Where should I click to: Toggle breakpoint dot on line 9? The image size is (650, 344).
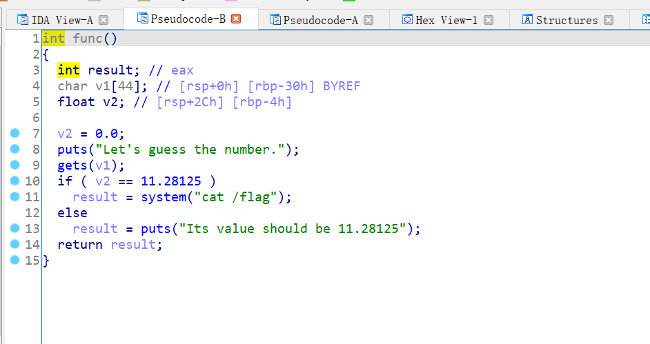[x=14, y=165]
